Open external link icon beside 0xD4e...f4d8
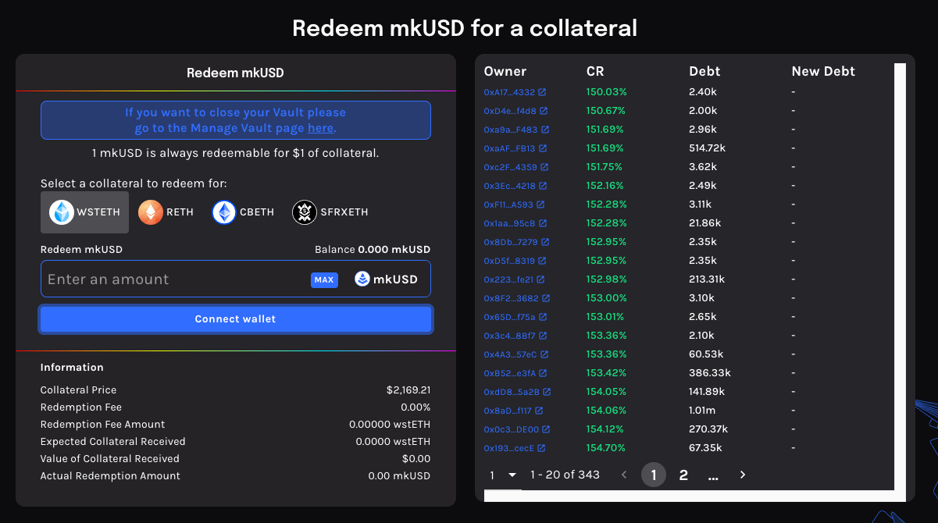 pos(544,111)
